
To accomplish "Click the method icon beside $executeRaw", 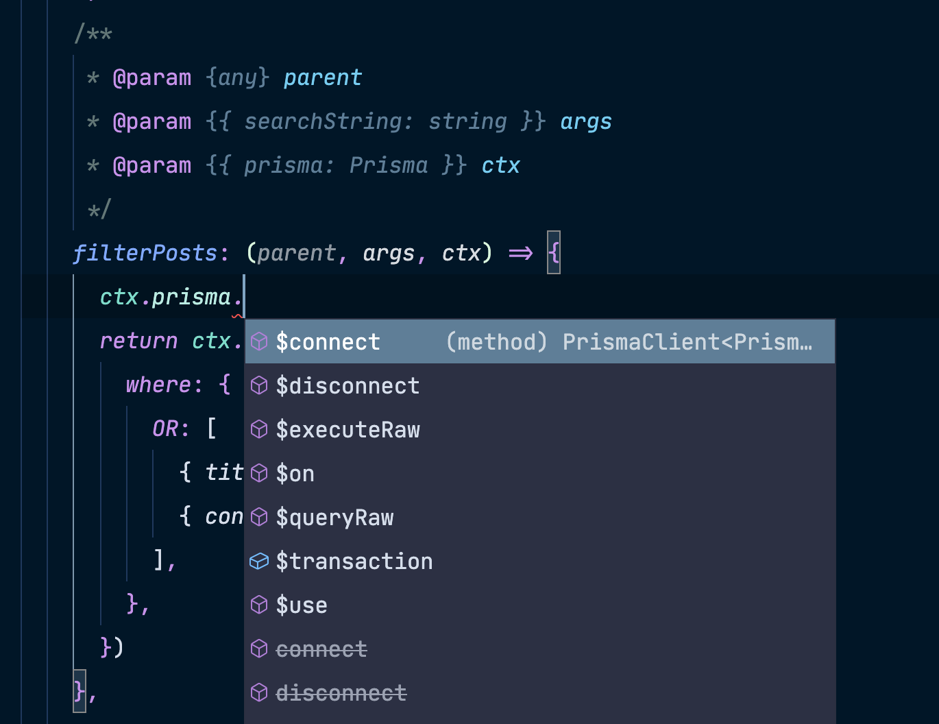I will [259, 429].
